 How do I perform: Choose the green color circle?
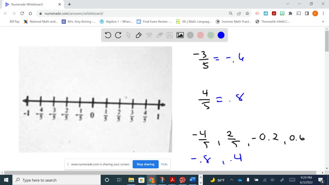point(210,35)
